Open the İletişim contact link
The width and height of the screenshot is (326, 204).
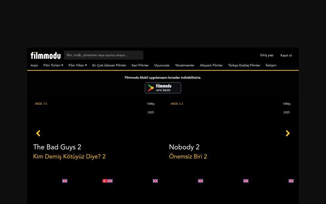coord(271,65)
